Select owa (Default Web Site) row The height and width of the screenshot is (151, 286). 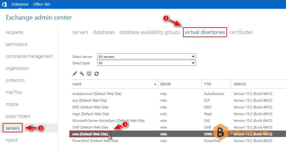(x=178, y=134)
